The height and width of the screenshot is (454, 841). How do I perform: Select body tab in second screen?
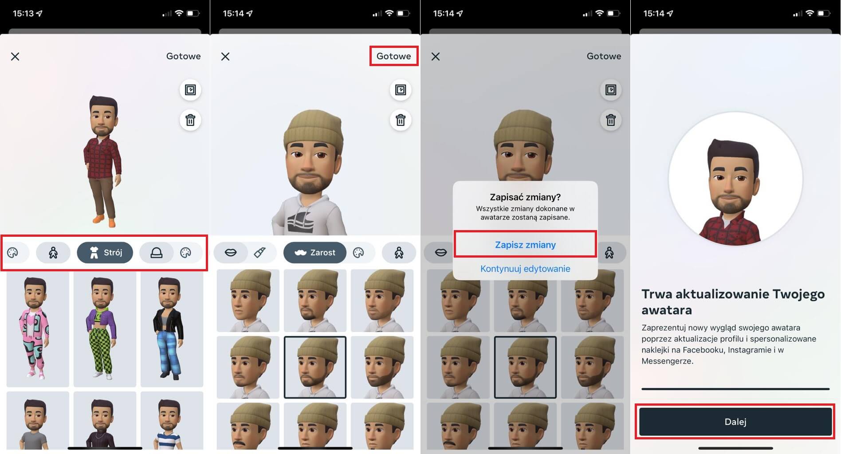click(399, 253)
